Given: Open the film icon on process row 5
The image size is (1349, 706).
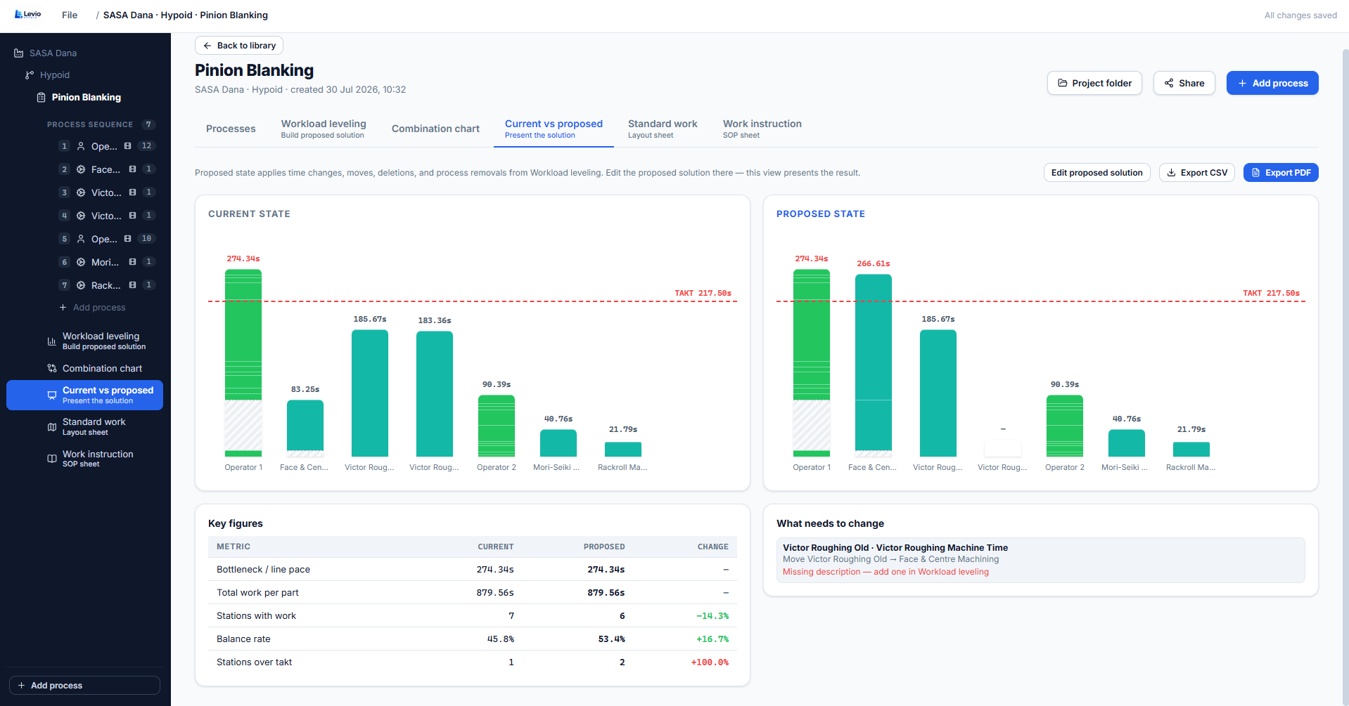Looking at the screenshot, I should click(127, 239).
